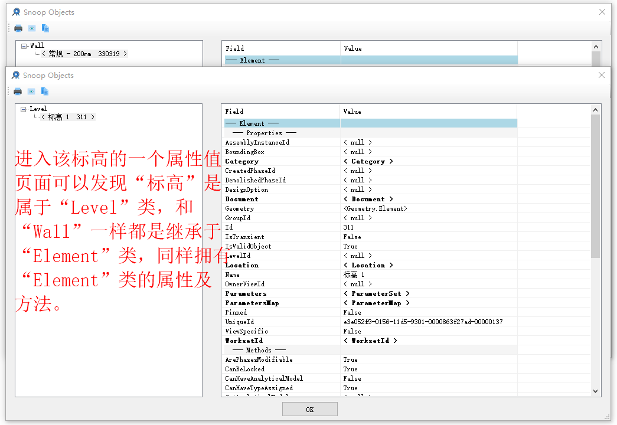Click the UniqueId value string
Image resolution: width=617 pixels, height=425 pixels.
(423, 322)
